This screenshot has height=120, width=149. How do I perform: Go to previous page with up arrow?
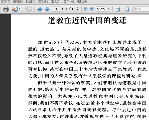[40, 9]
